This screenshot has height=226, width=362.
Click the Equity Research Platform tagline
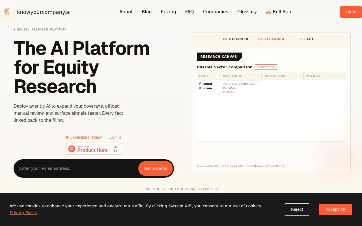[42, 29]
